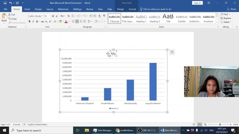The width and height of the screenshot is (239, 134).
Task: Expand the Styles gallery
Action: [x=217, y=22]
